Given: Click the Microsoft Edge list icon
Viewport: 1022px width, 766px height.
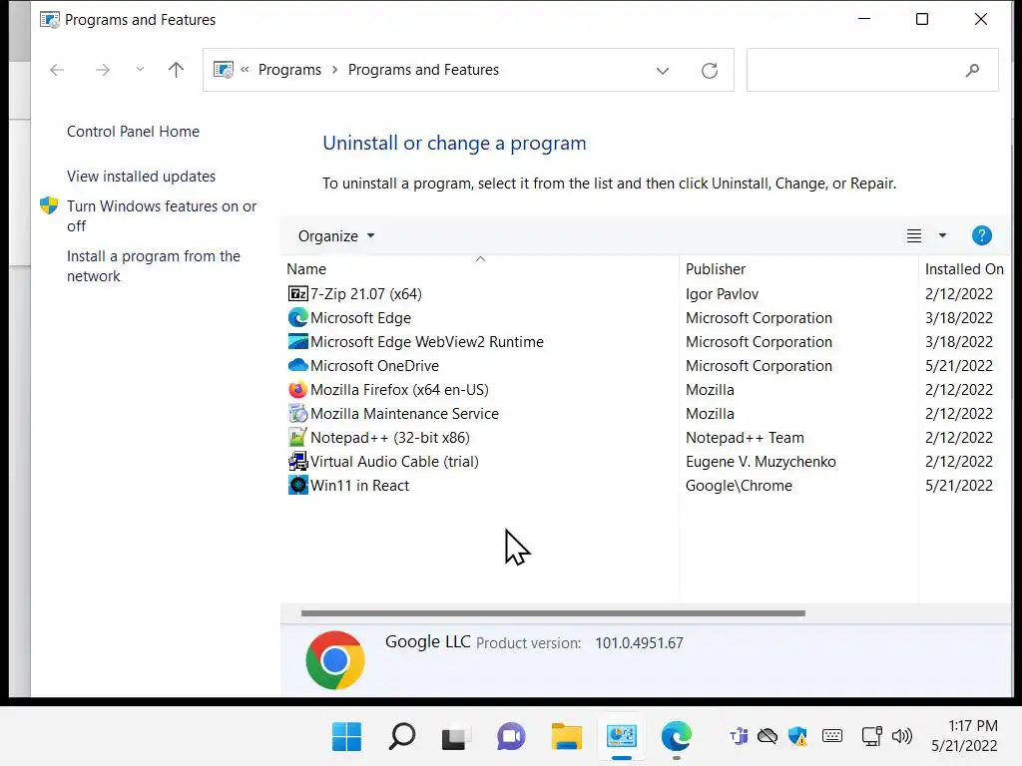Looking at the screenshot, I should (297, 318).
